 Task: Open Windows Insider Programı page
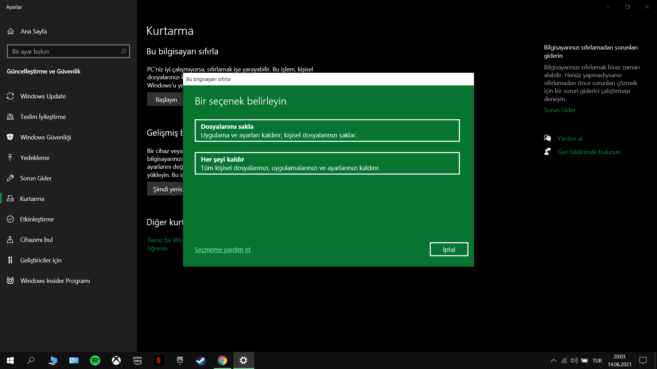(x=55, y=281)
